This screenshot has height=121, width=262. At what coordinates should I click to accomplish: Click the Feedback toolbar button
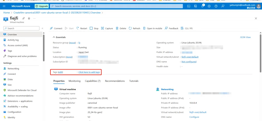pyautogui.click(x=171, y=28)
